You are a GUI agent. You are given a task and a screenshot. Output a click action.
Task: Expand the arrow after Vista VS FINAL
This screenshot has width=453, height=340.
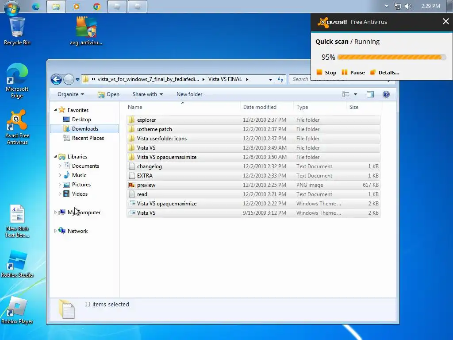pos(247,79)
